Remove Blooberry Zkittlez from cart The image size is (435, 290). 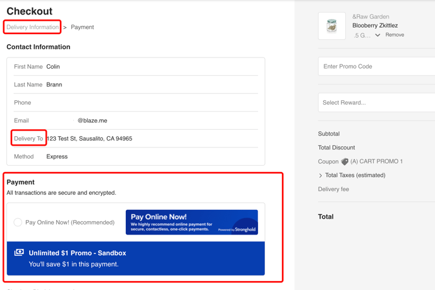[x=395, y=35]
